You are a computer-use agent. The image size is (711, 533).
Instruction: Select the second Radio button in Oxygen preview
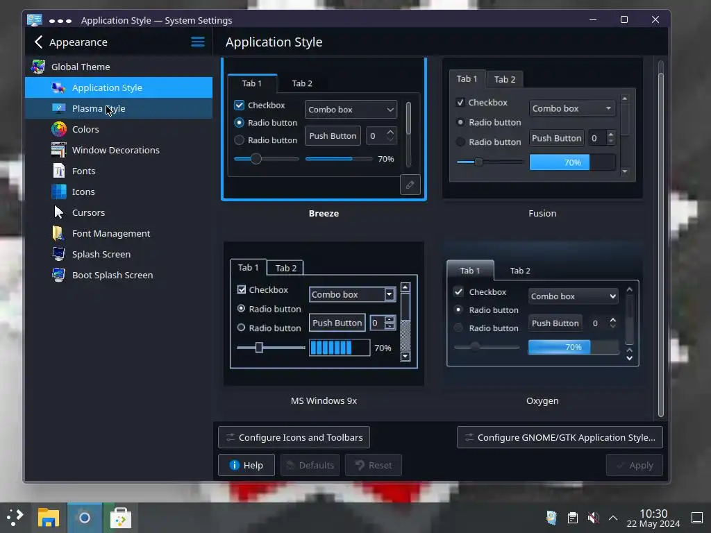(458, 328)
